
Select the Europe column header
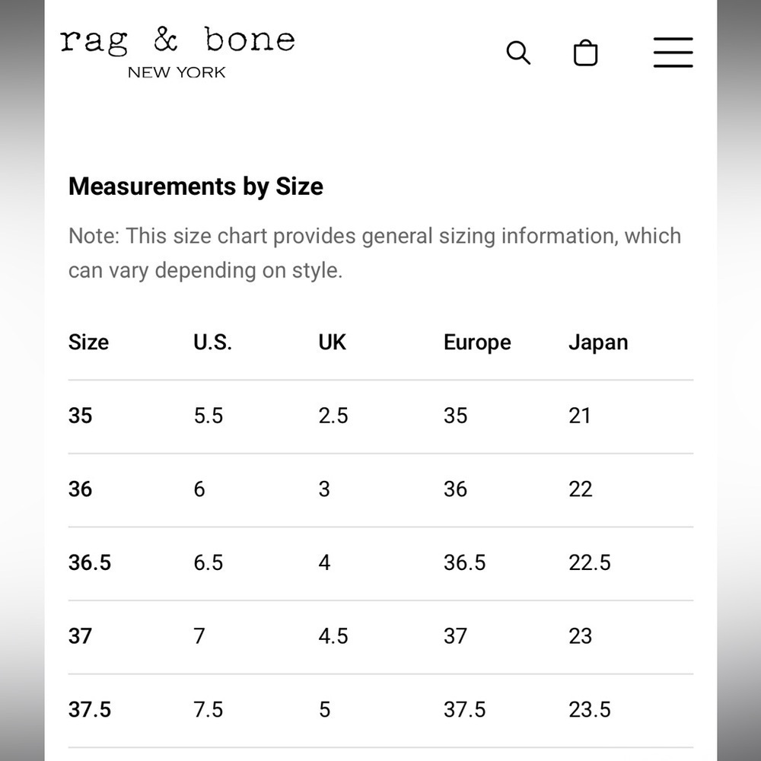point(477,342)
